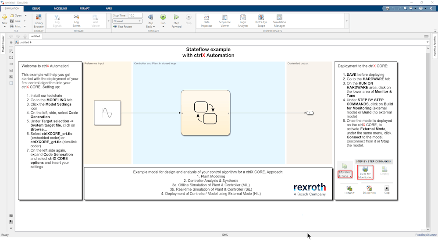The width and height of the screenshot is (438, 241).
Task: Run the simulation with the green play button
Action: [x=163, y=18]
